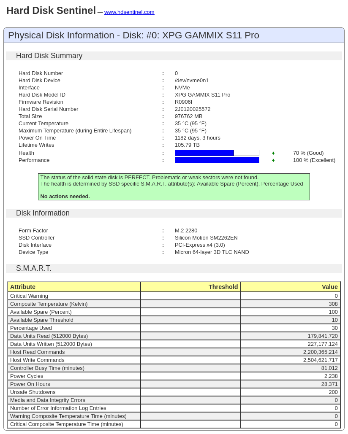Click the 70 % (Good) health value
Viewport: 348px width, 434px height.
coord(308,153)
